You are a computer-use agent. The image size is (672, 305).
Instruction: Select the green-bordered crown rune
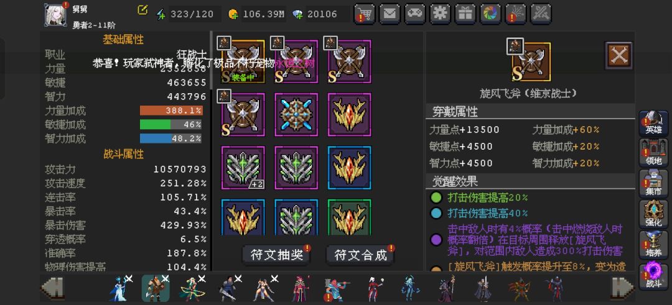click(349, 217)
